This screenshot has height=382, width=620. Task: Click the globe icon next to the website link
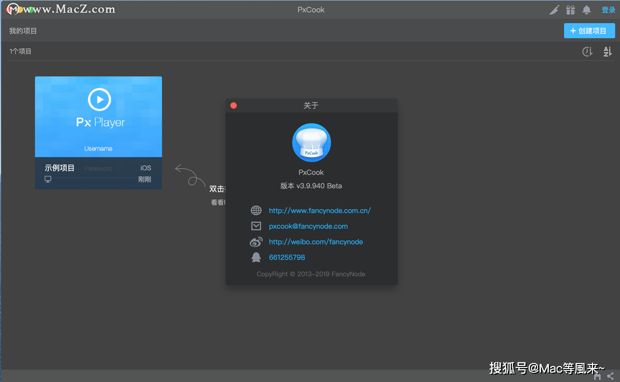(256, 210)
